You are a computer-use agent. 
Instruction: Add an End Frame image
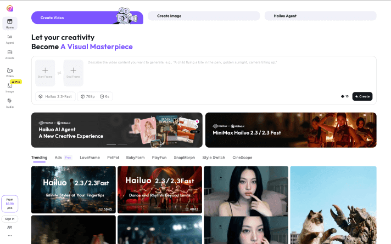74,73
